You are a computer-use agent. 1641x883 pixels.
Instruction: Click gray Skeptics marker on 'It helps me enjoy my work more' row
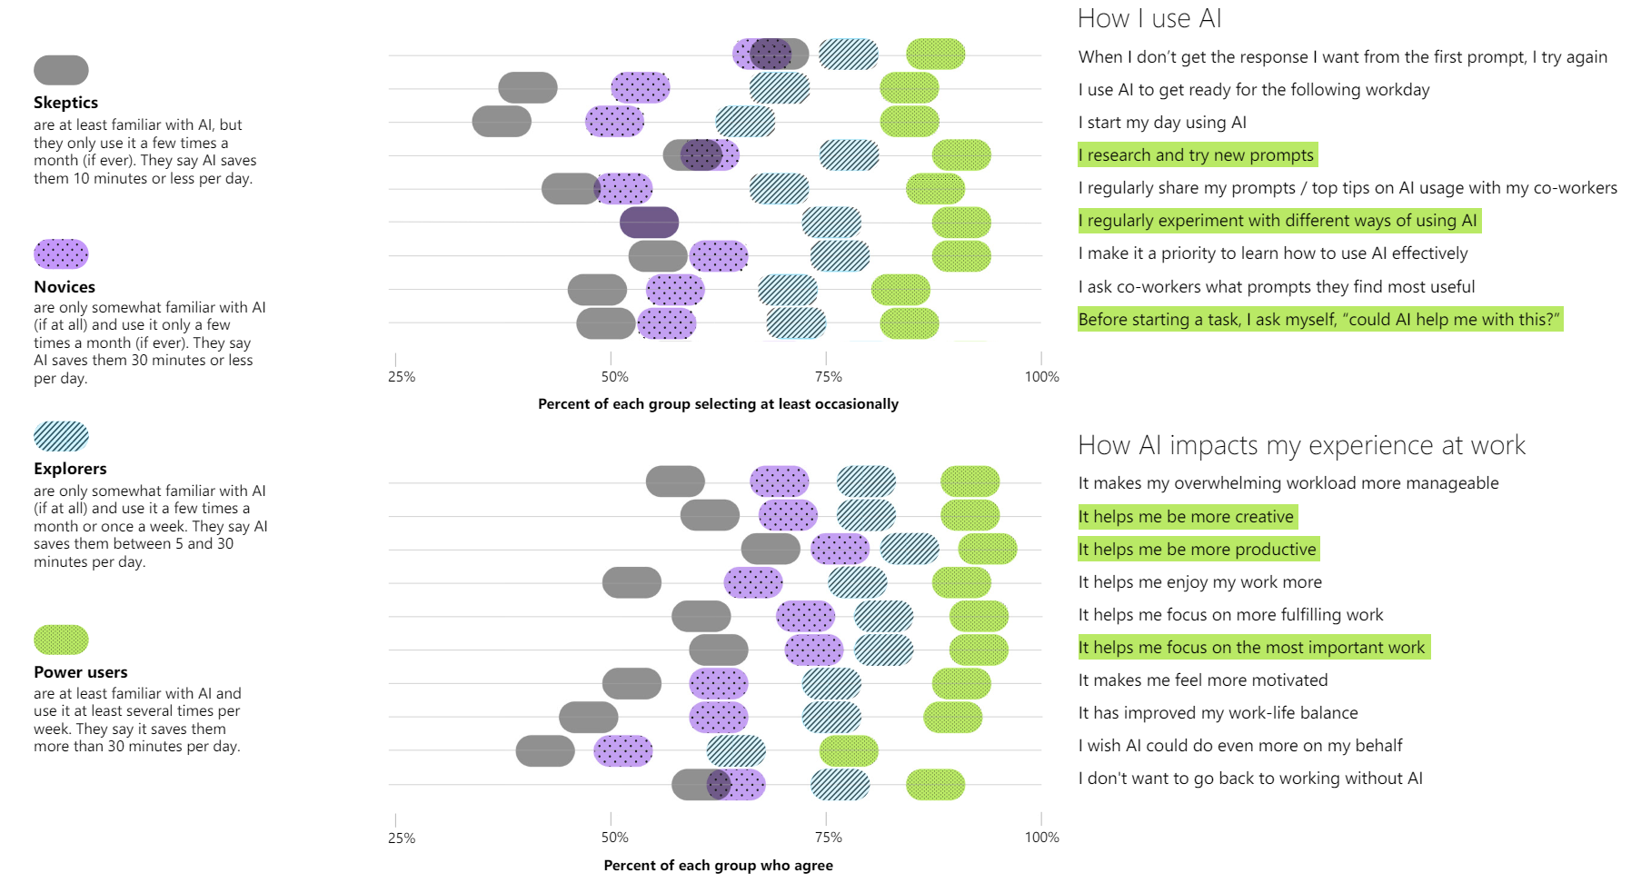(x=632, y=582)
